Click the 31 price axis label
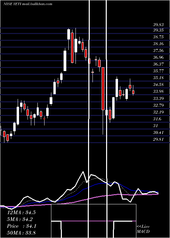 pyautogui.click(x=155, y=126)
